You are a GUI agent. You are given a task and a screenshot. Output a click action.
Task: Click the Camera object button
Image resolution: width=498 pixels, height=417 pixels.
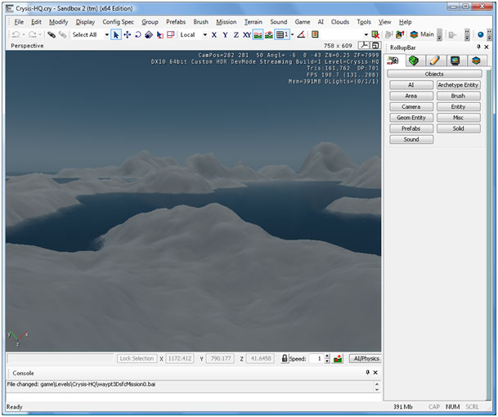[411, 107]
